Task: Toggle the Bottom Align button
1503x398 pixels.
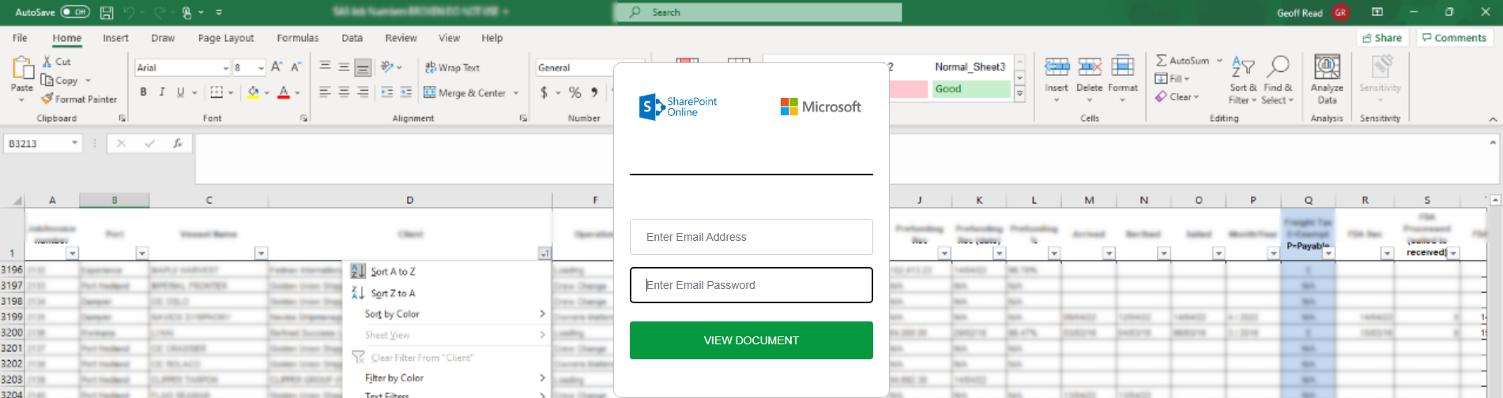Action: [x=363, y=67]
